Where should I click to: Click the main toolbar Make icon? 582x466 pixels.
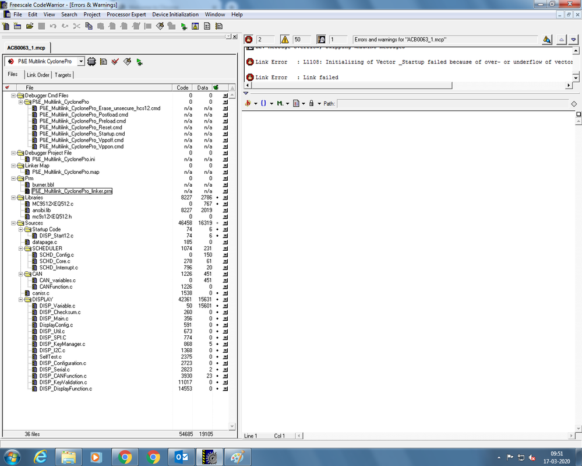click(160, 26)
